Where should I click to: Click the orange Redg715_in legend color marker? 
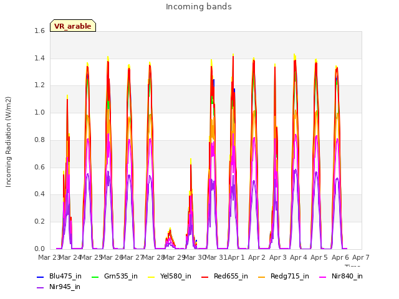tap(262, 277)
